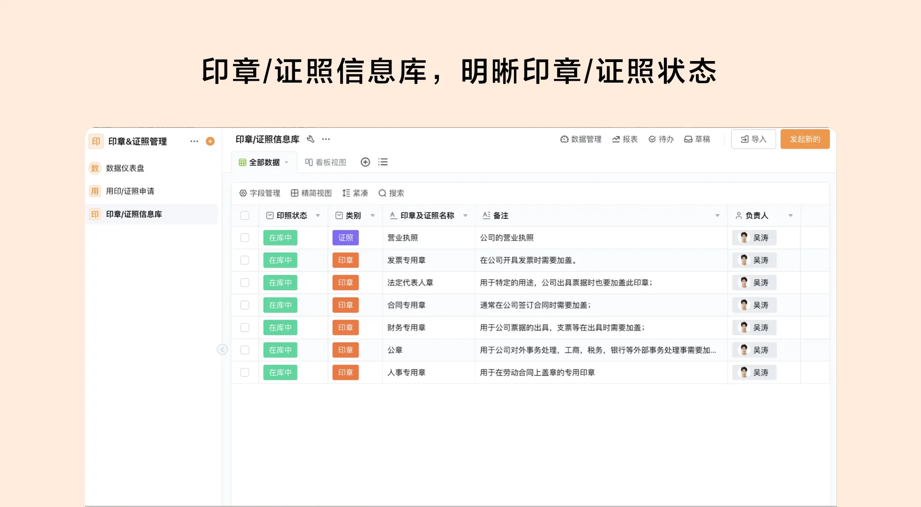The image size is (921, 507).
Task: Click the 待办 to-do icon
Action: pos(661,139)
